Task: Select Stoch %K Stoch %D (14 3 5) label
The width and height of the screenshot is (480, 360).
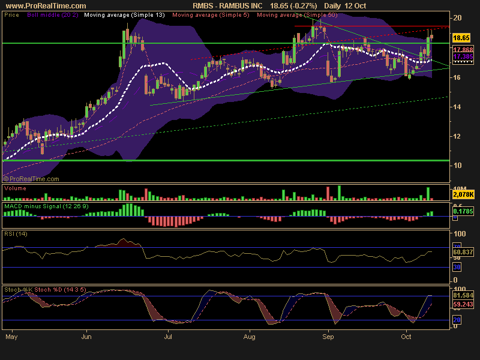Action: coord(45,290)
